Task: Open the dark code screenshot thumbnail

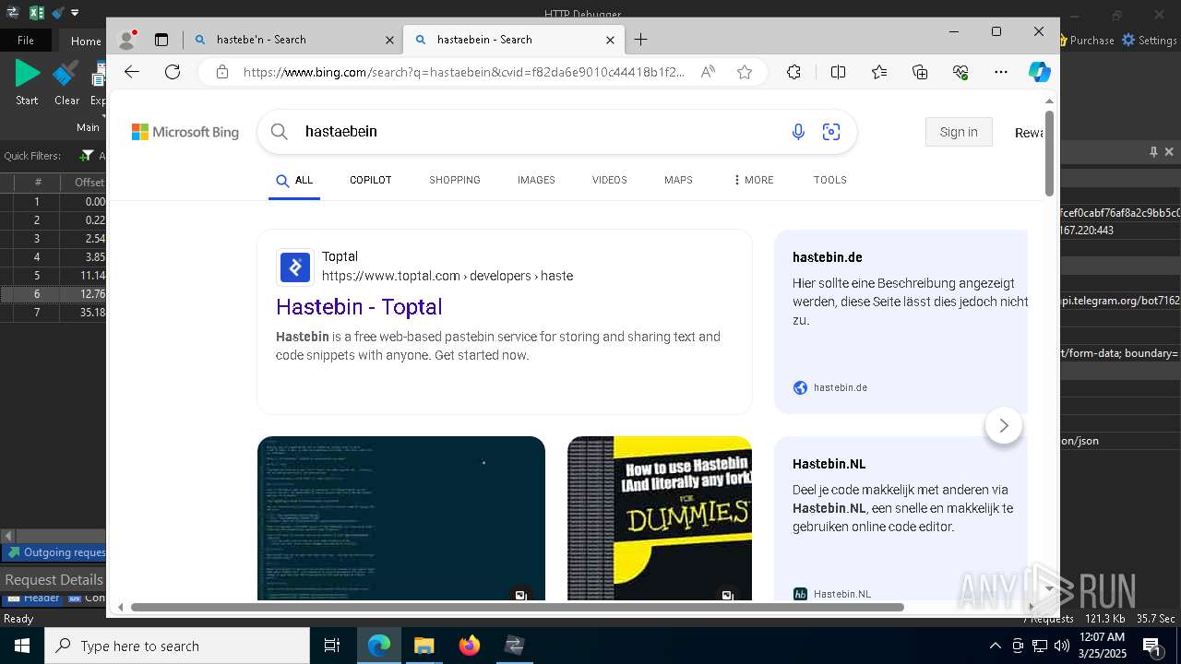Action: click(x=401, y=518)
